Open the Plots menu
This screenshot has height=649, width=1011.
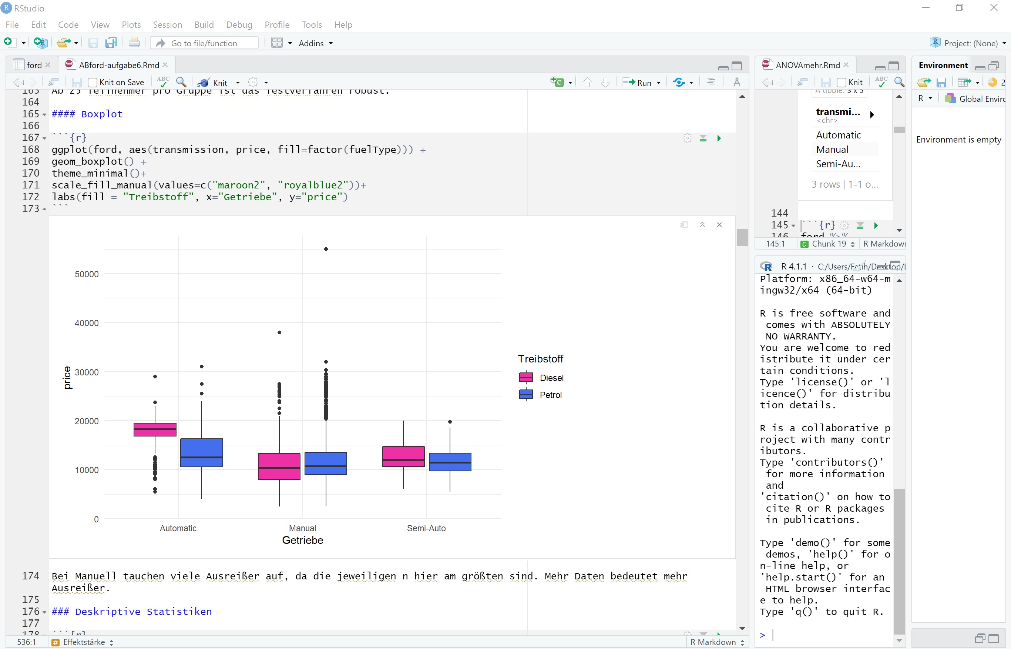click(x=131, y=24)
